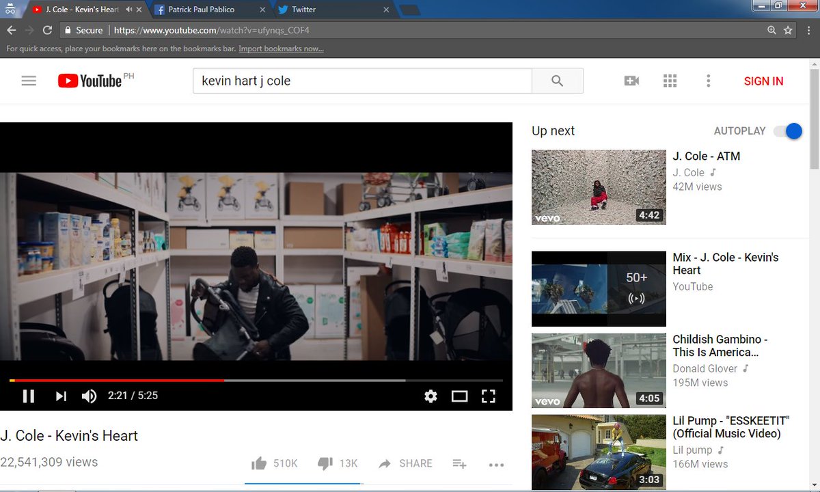The width and height of the screenshot is (820, 492).
Task: Open the YouTube apps grid
Action: coord(670,81)
